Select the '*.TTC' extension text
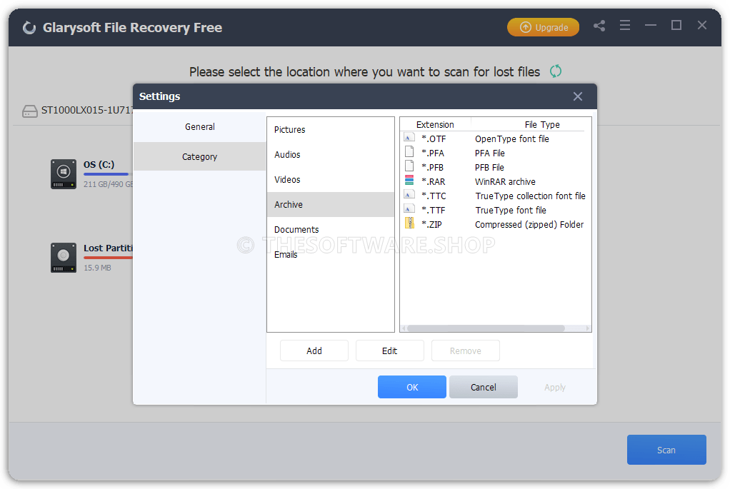730x489 pixels. point(434,196)
